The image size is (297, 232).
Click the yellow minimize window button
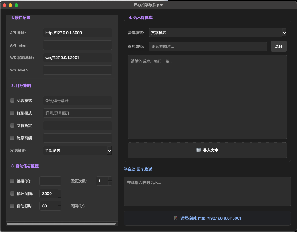pos(10,5)
